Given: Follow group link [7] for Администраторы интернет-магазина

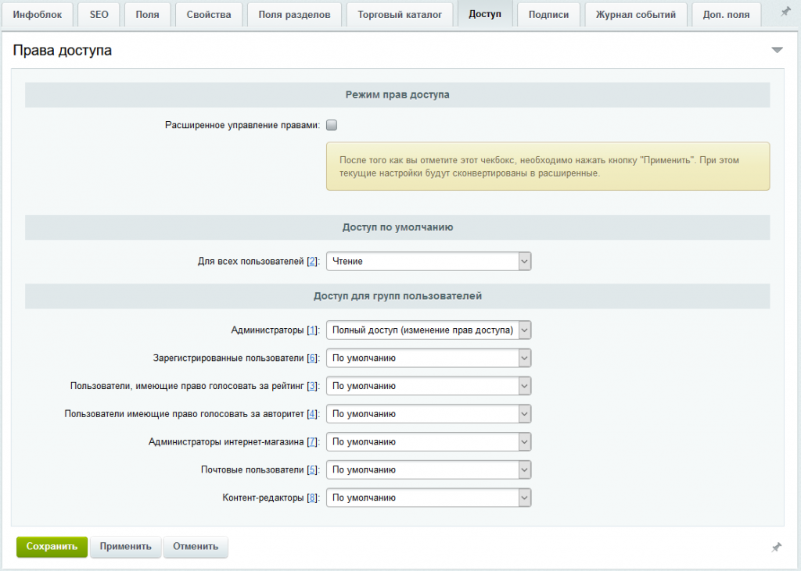Looking at the screenshot, I should point(312,442).
